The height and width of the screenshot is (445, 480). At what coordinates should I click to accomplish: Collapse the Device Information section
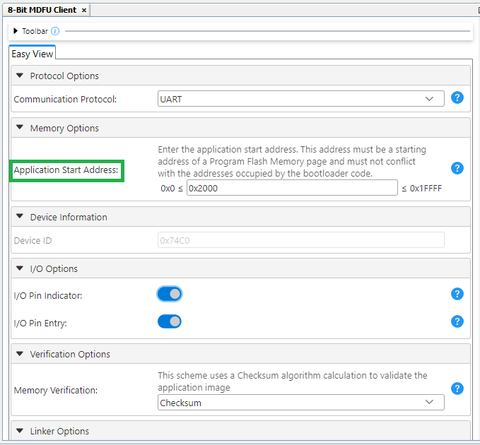[x=19, y=217]
